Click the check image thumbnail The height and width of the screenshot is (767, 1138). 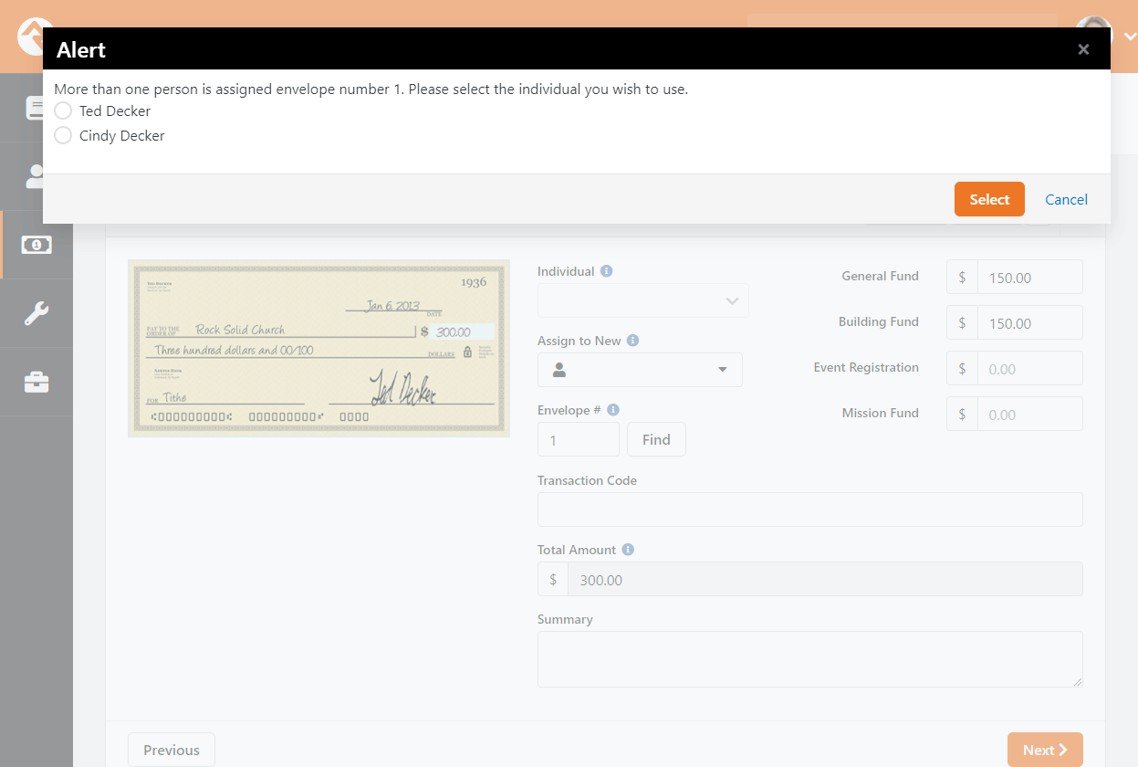coord(318,348)
